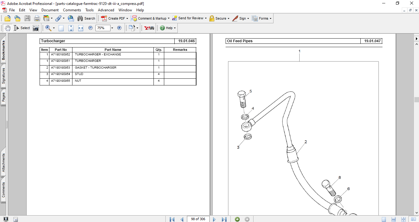The height and width of the screenshot is (222, 419).
Task: Go to previous view with green arrow
Action: point(237,219)
